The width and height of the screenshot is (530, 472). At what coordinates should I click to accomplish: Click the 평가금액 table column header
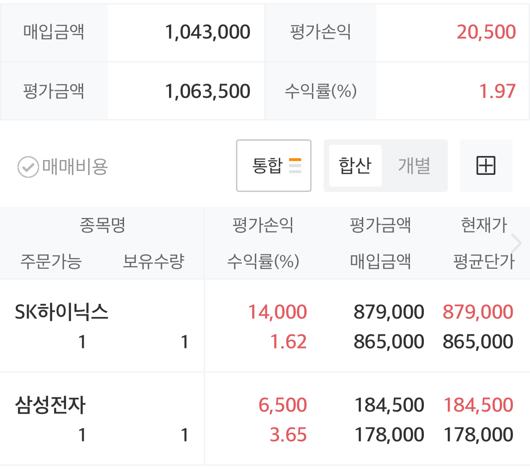click(x=380, y=225)
